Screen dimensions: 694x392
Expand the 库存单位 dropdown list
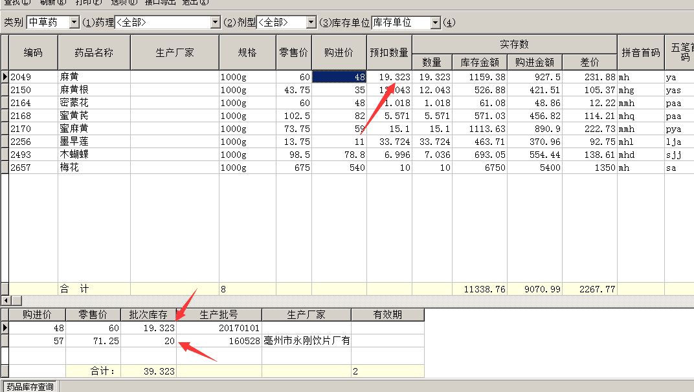pos(436,22)
